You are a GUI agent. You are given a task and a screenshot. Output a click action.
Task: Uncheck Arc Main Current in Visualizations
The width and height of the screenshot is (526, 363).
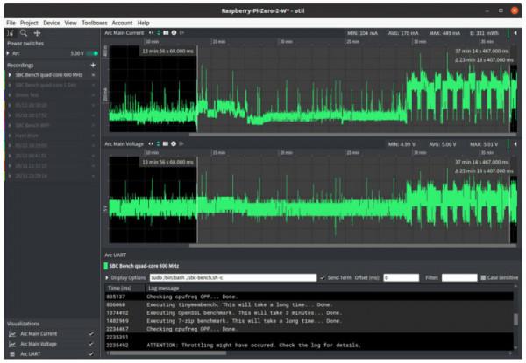(x=91, y=333)
